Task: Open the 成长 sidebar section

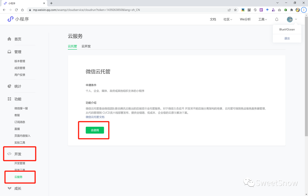Action: (18, 189)
